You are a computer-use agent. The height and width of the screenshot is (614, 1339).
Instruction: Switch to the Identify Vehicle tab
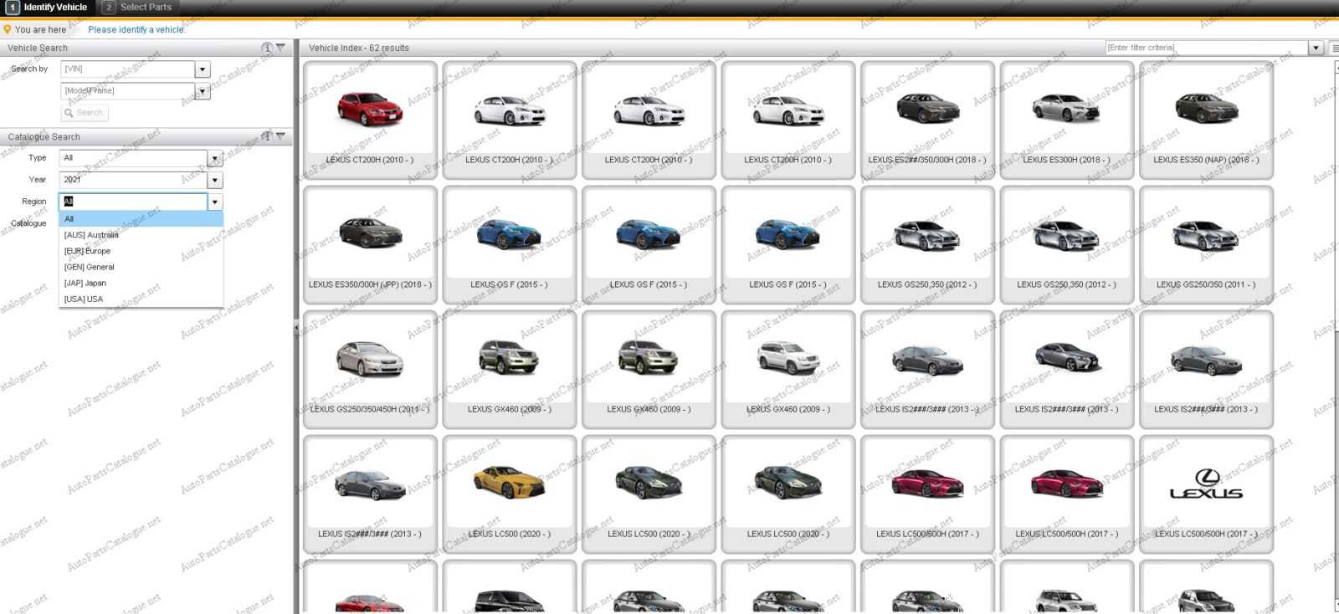coord(48,7)
